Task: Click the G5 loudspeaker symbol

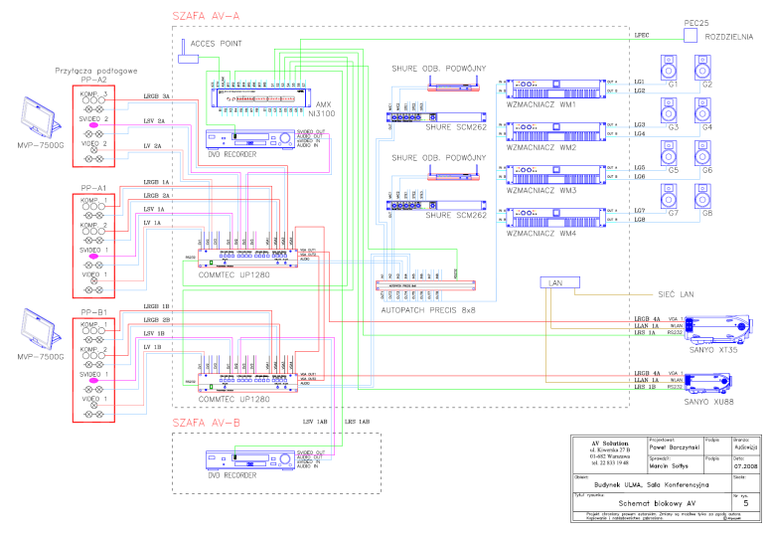Action: (x=669, y=153)
